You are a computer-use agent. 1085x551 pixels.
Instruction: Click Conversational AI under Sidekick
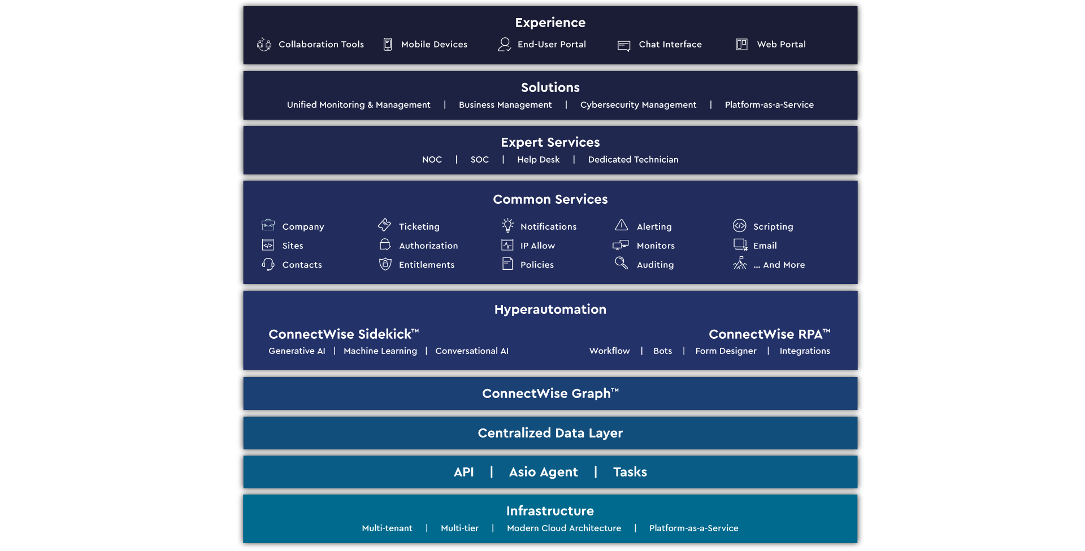click(472, 351)
